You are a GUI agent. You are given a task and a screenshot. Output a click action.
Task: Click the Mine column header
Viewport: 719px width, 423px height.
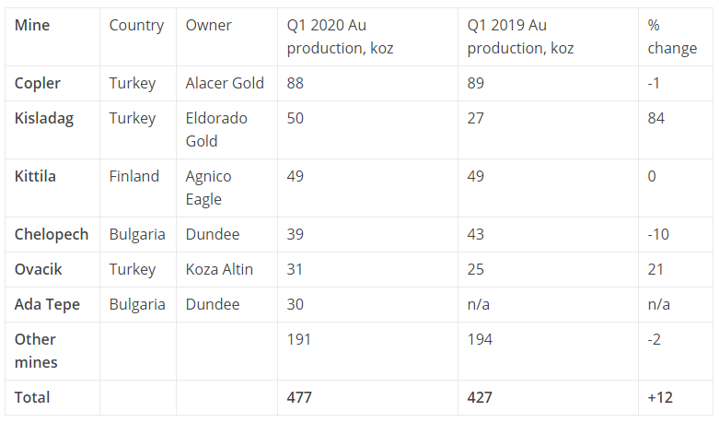tap(32, 25)
